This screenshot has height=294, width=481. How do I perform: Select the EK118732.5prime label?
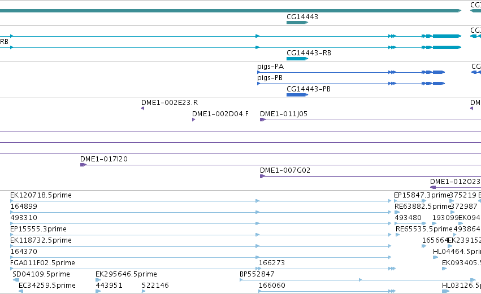(x=41, y=240)
